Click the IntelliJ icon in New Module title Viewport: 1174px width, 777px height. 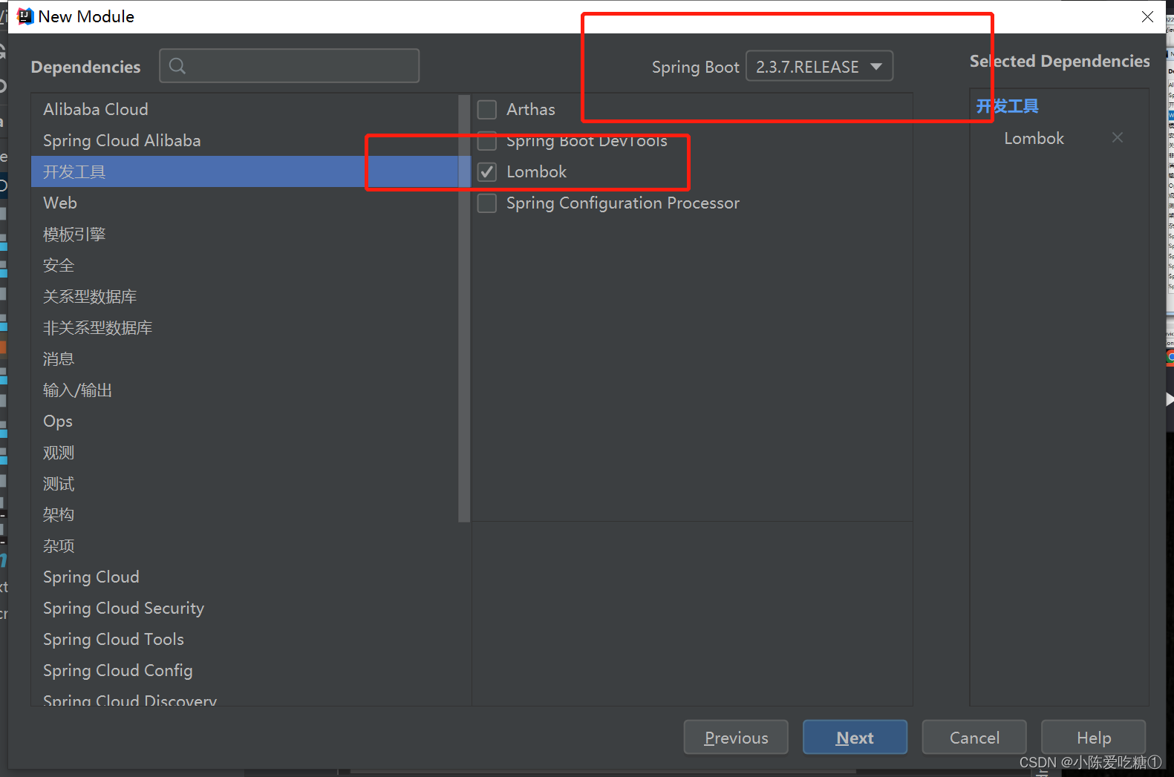tap(25, 16)
